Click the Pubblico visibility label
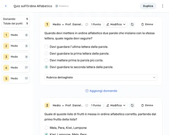The width and height of the screenshot is (169, 135). point(64,6)
